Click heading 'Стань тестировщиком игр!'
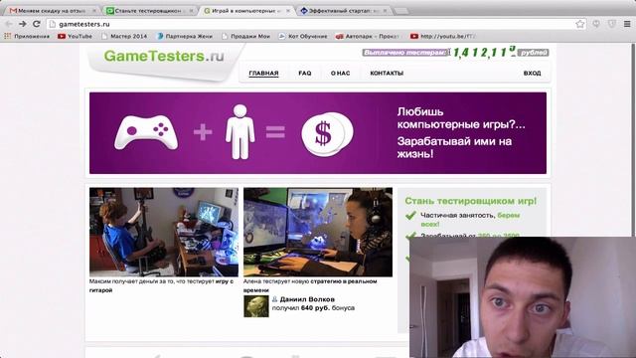The width and height of the screenshot is (636, 358). click(470, 201)
